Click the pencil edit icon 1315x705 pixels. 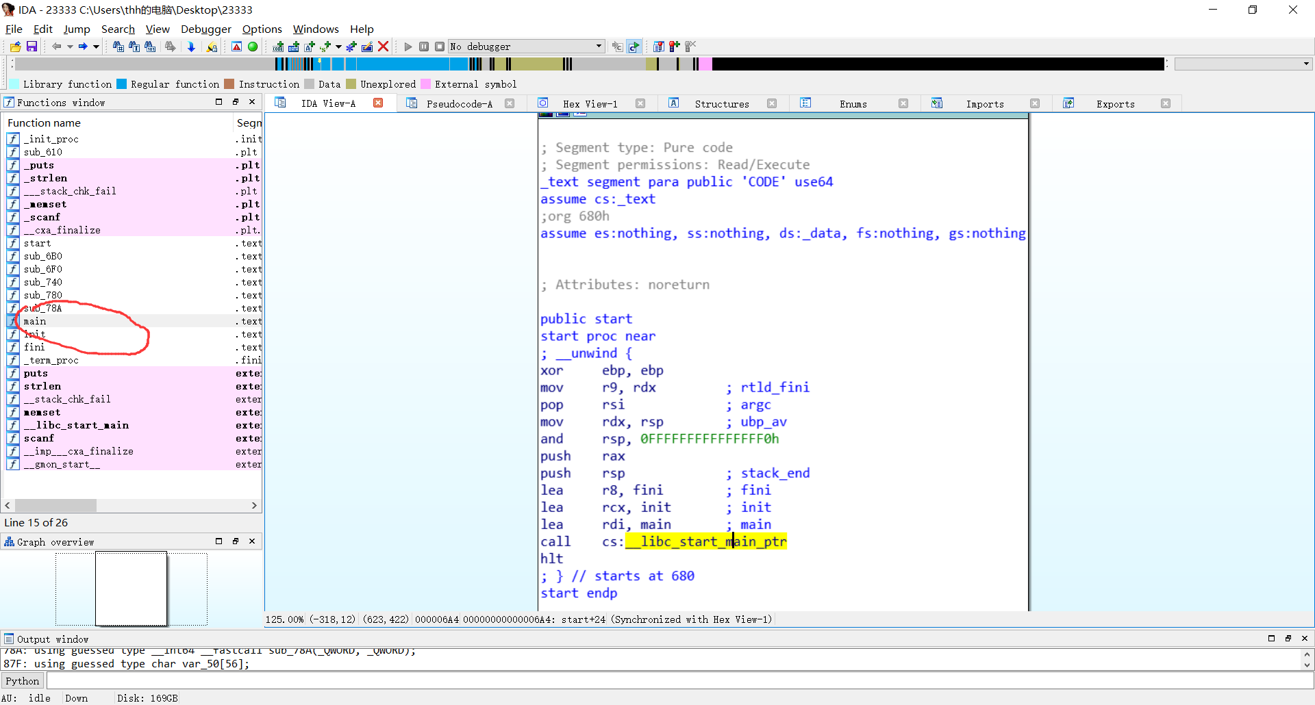coord(367,47)
